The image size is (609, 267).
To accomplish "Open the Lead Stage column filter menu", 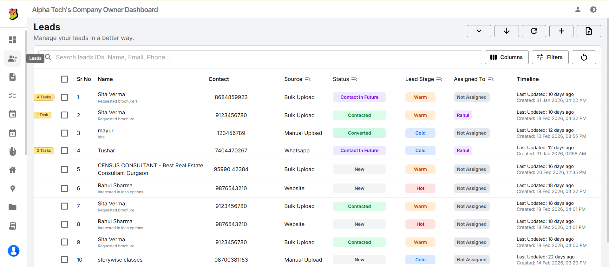I will (x=439, y=79).
